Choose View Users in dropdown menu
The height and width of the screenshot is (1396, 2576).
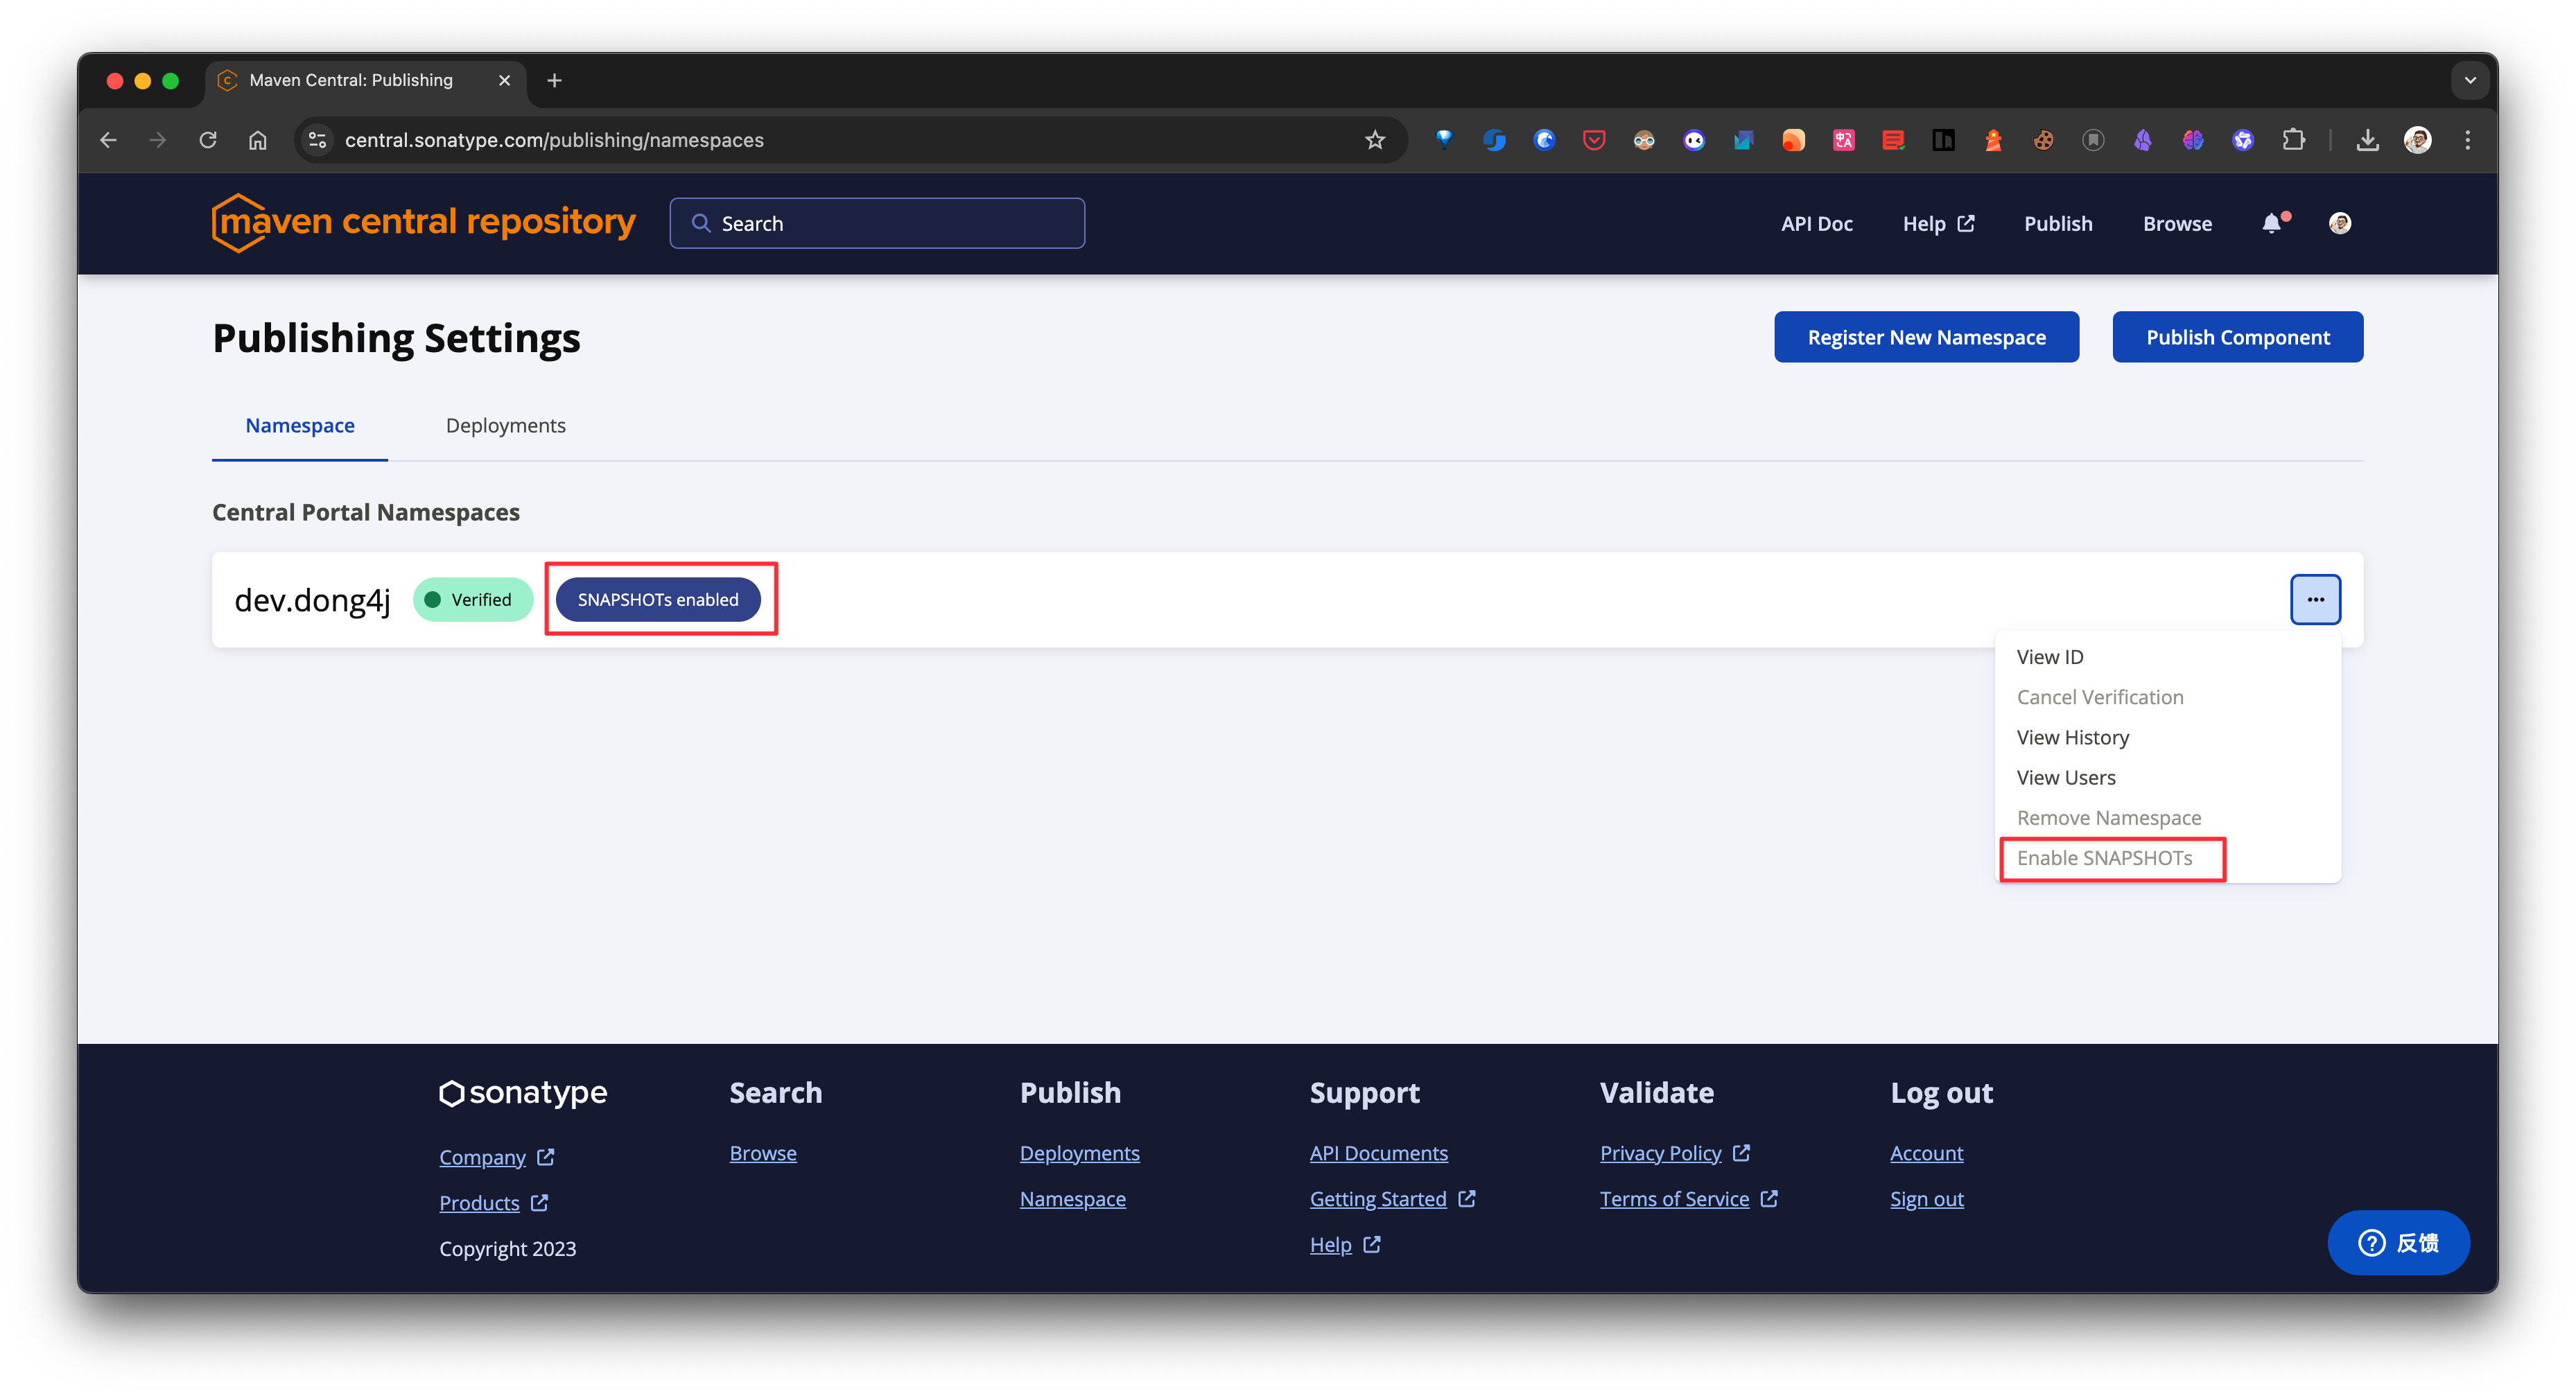tap(2168, 777)
